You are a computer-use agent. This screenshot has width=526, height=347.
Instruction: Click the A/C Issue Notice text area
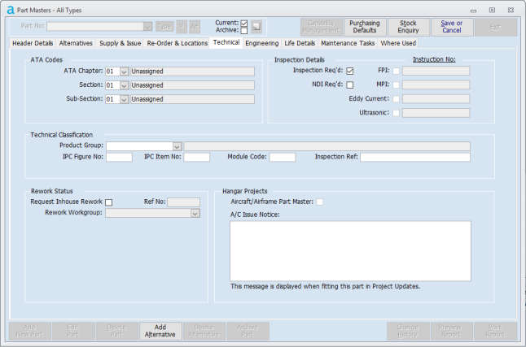tap(350, 250)
